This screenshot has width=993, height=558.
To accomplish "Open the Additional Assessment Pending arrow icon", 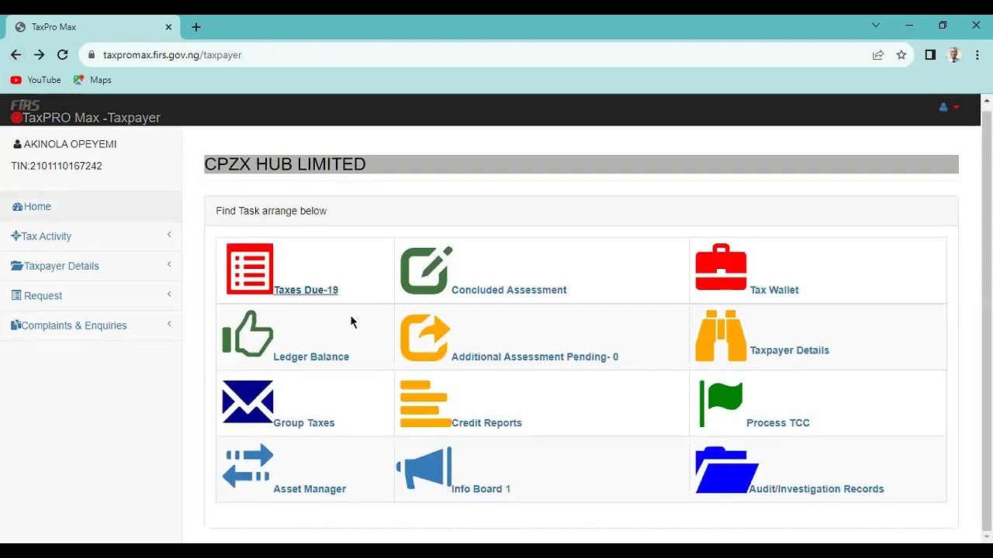I will click(425, 337).
